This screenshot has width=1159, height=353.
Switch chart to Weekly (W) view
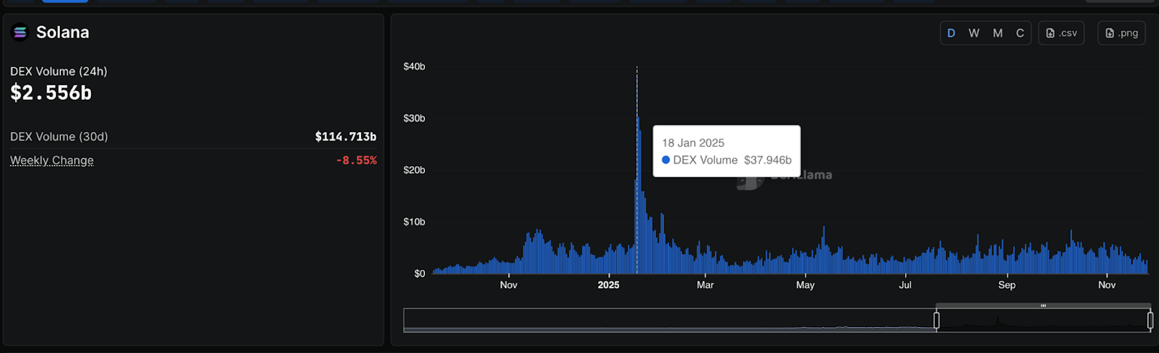(974, 33)
